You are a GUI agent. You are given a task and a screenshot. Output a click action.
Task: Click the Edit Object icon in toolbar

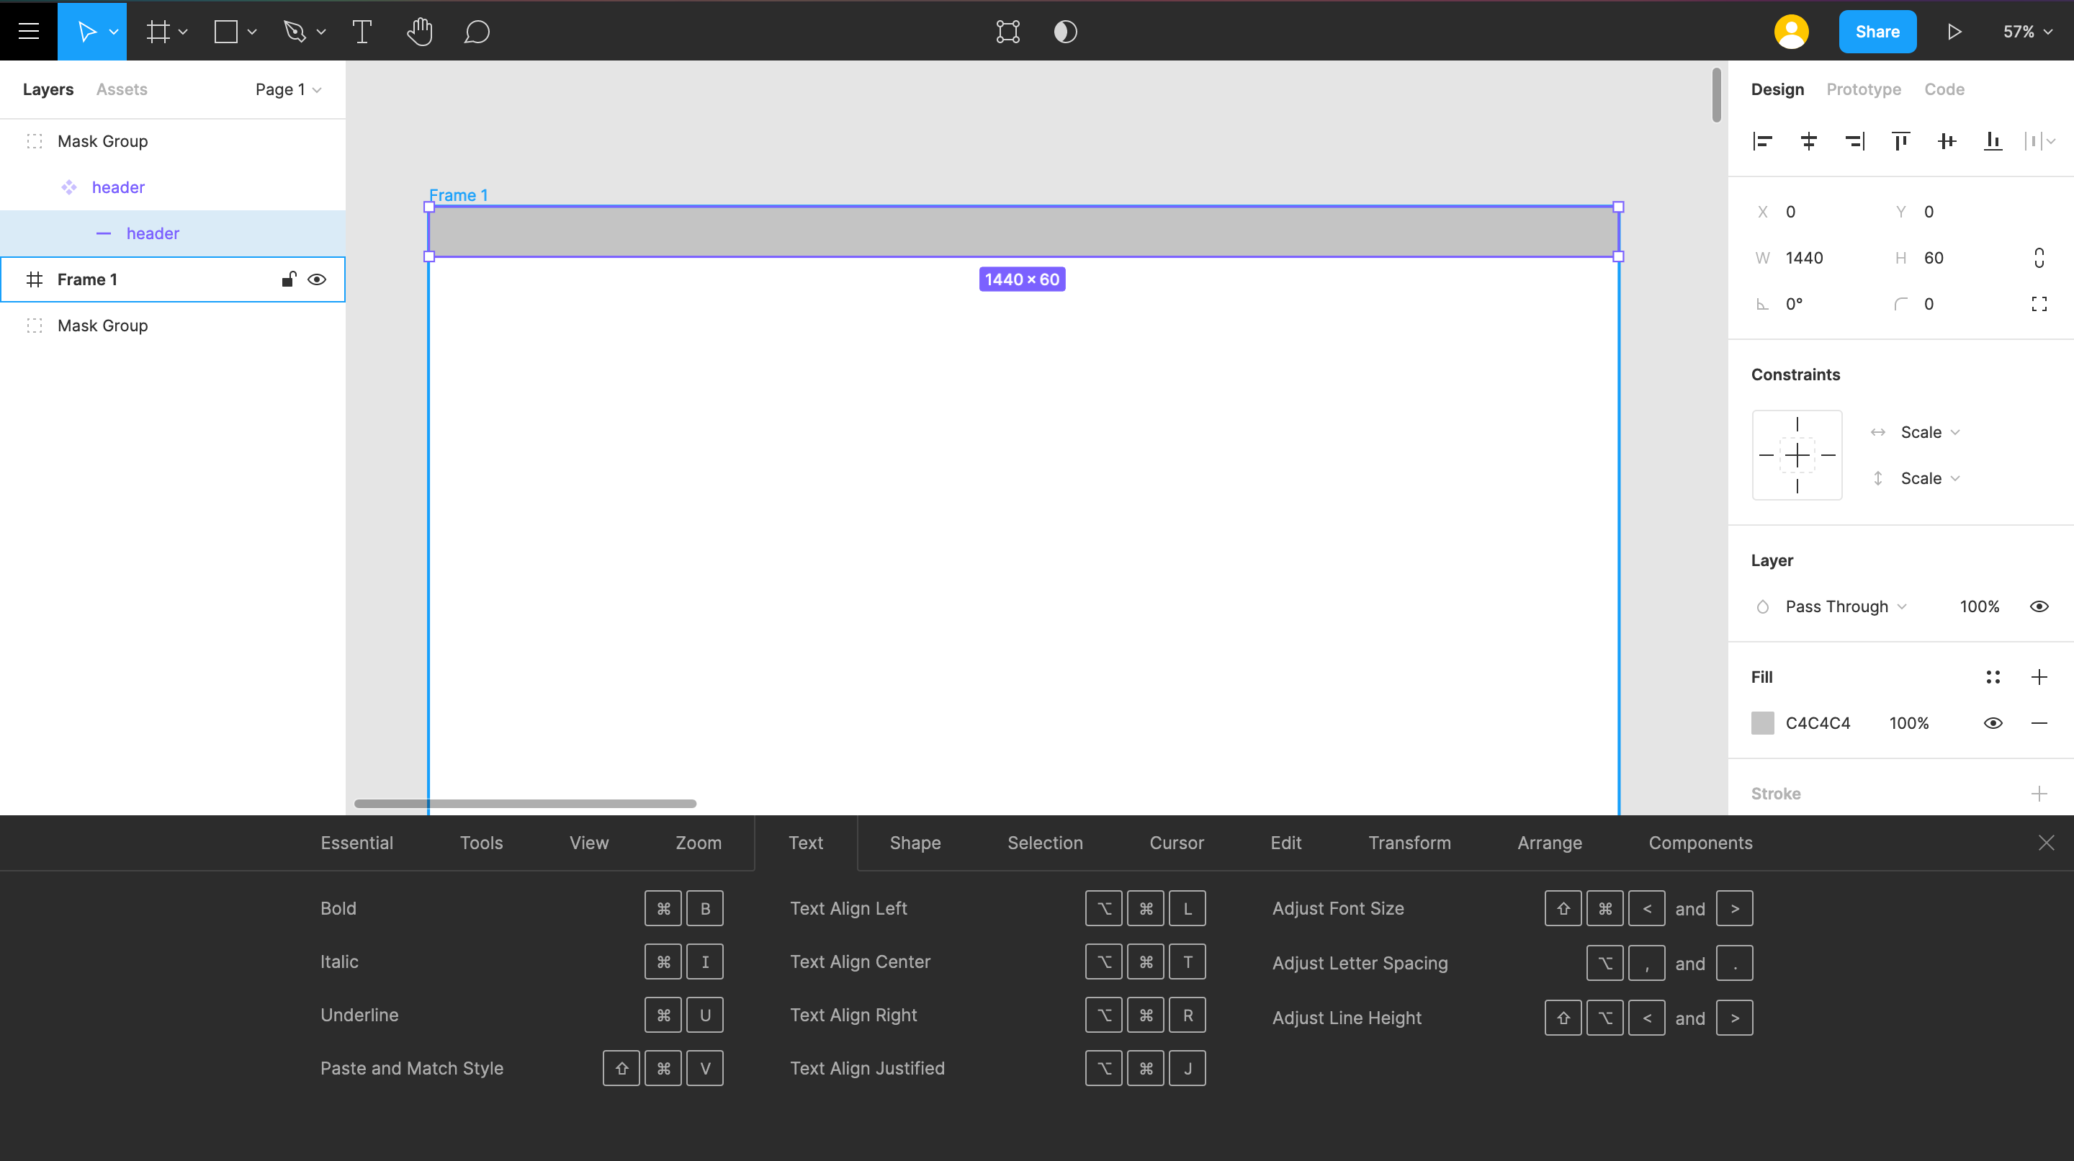1008,32
